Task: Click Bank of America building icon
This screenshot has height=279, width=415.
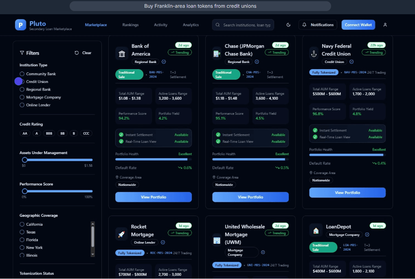Action: [122, 54]
